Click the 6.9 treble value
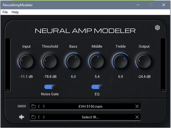 coord(120,77)
